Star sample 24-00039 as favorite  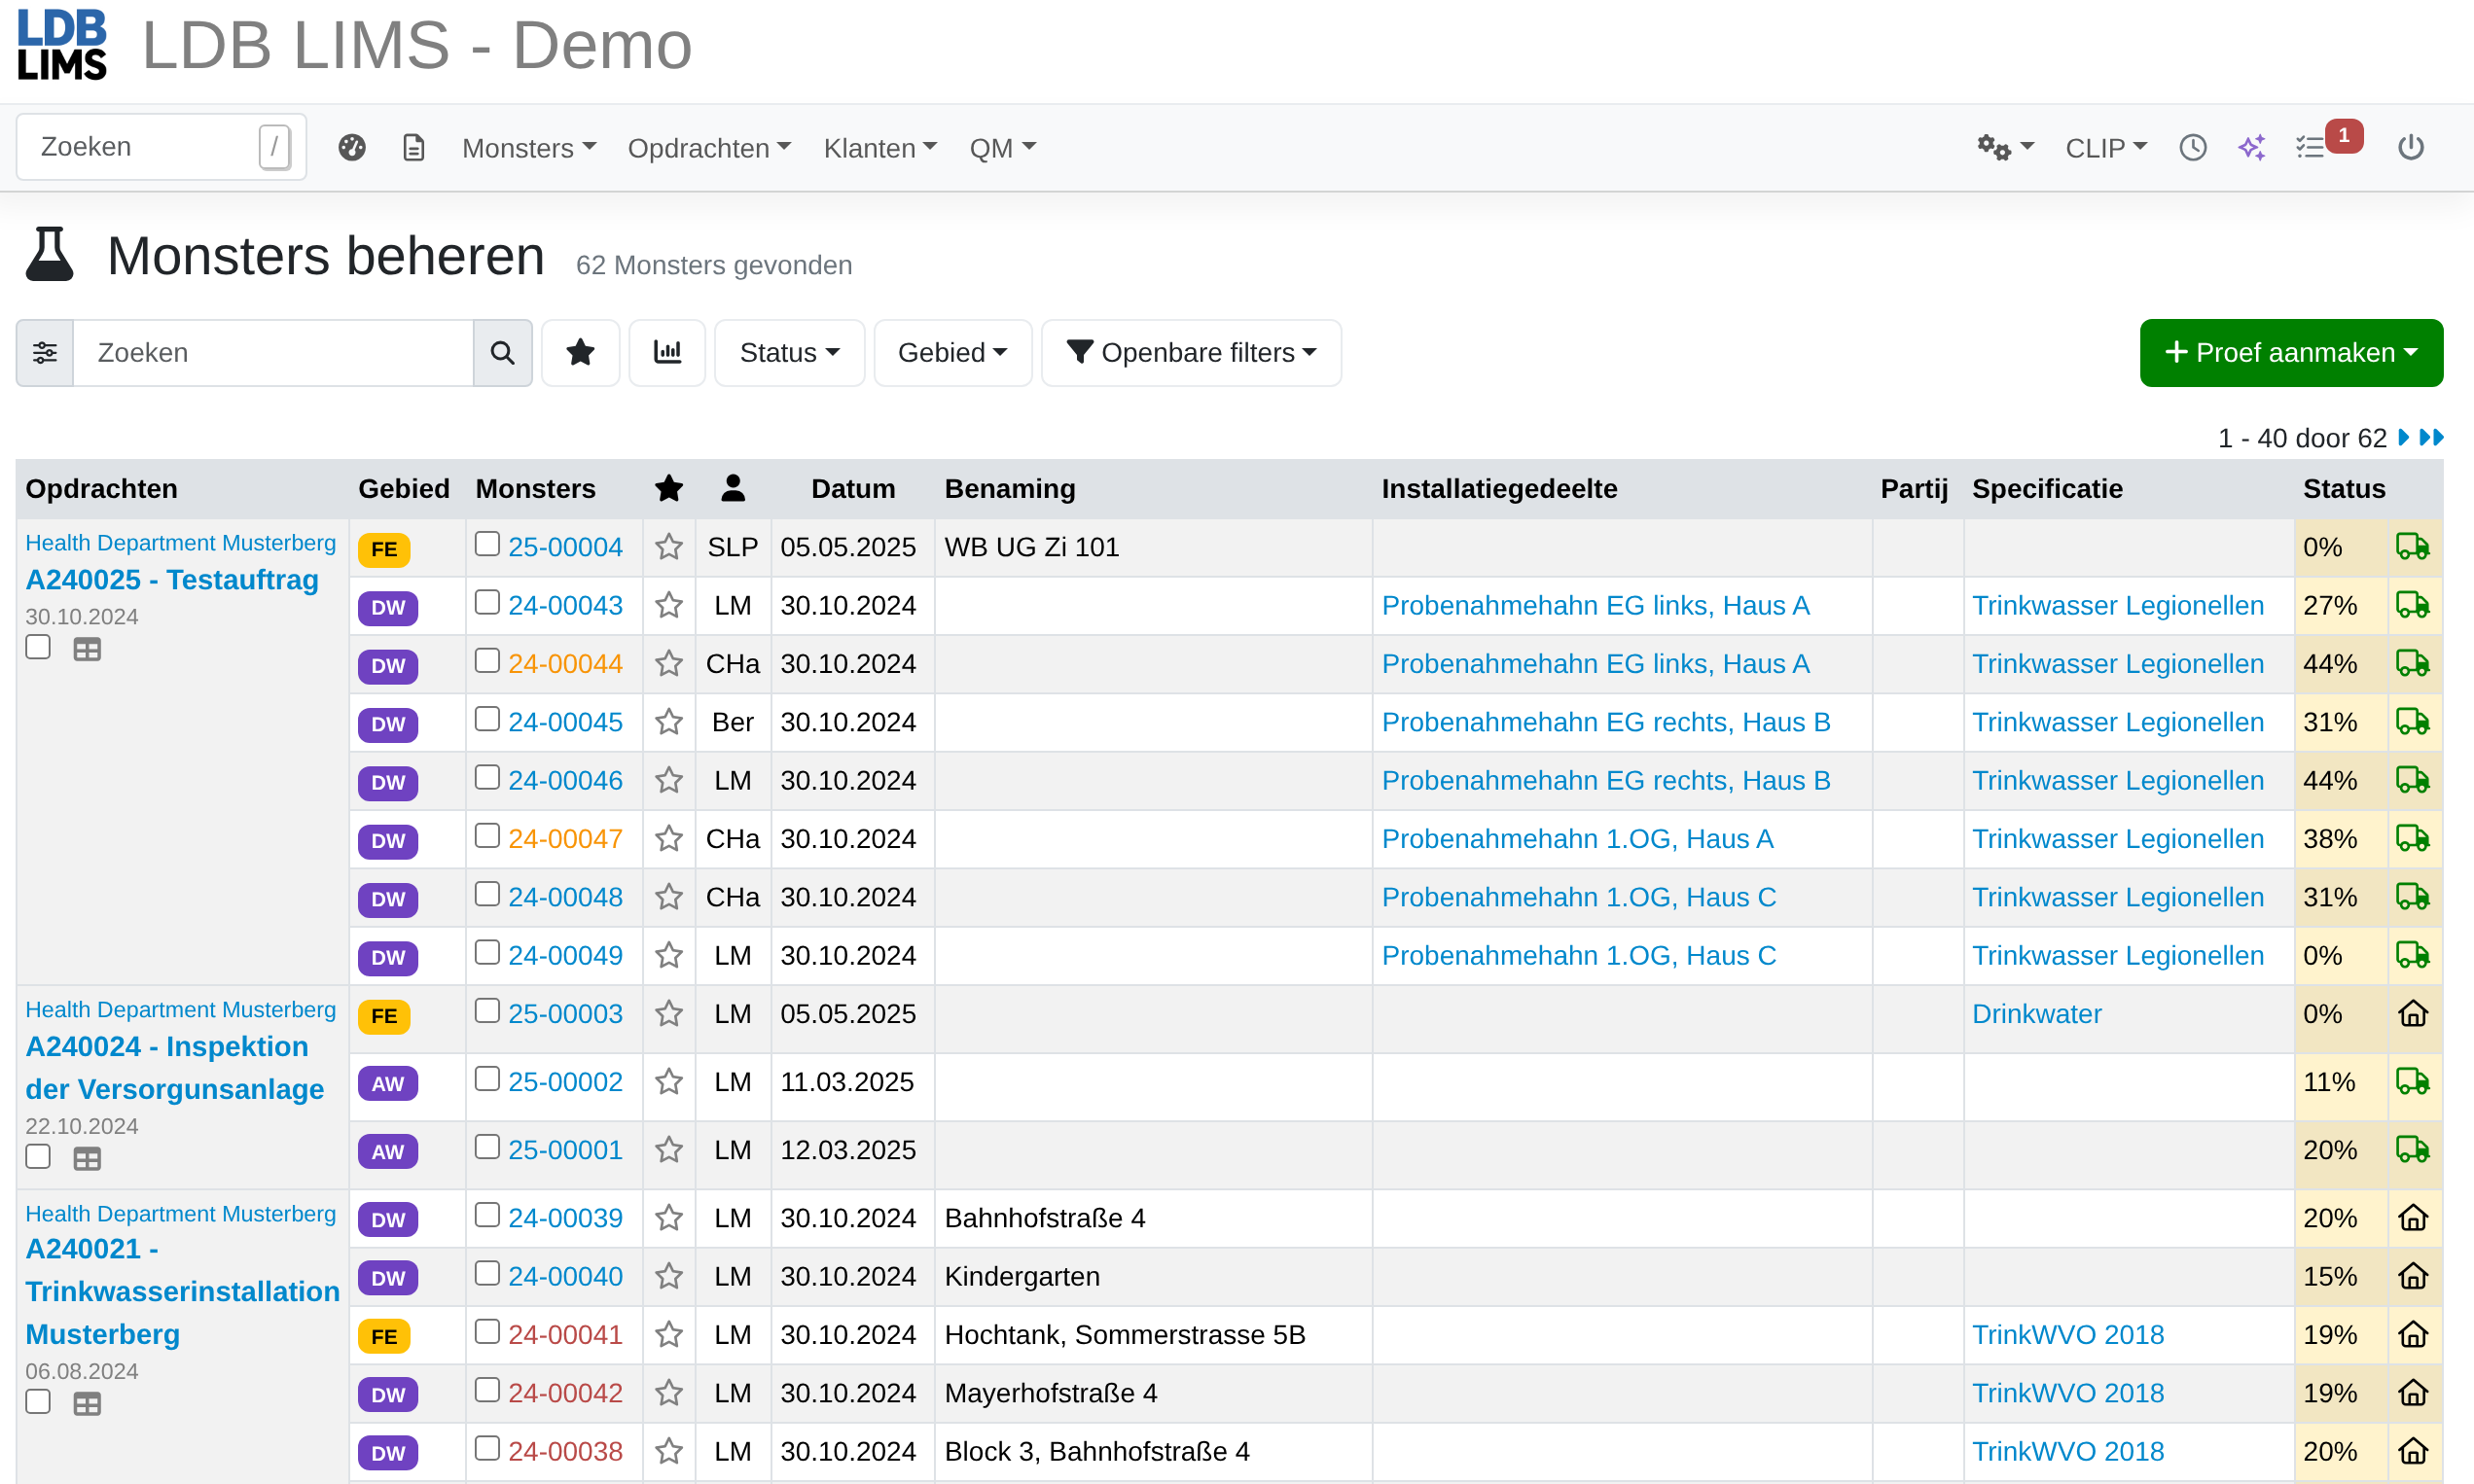[x=669, y=1218]
